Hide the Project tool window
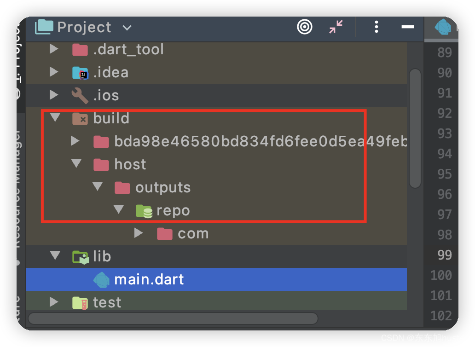Viewport: 475px width, 347px height. [x=408, y=27]
